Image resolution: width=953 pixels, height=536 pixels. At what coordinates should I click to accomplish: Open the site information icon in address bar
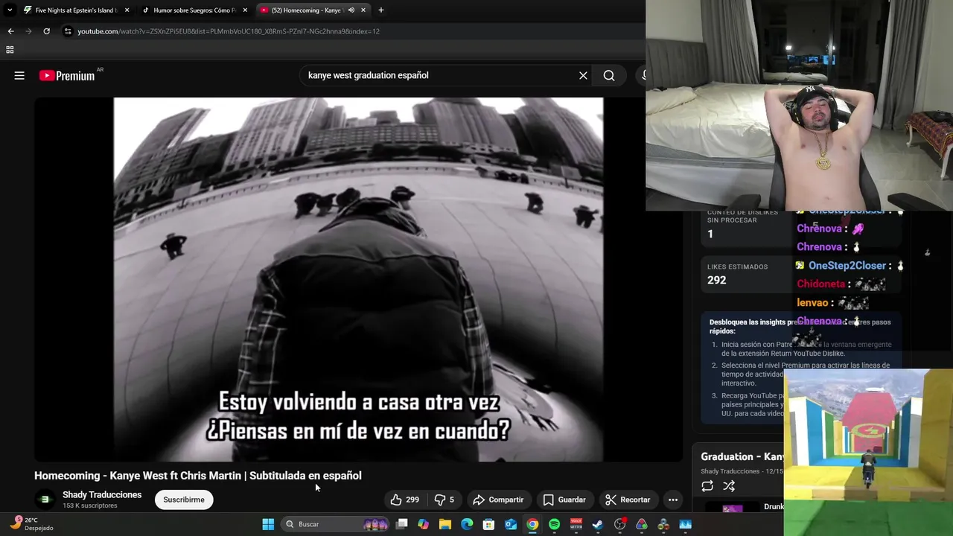(68, 31)
